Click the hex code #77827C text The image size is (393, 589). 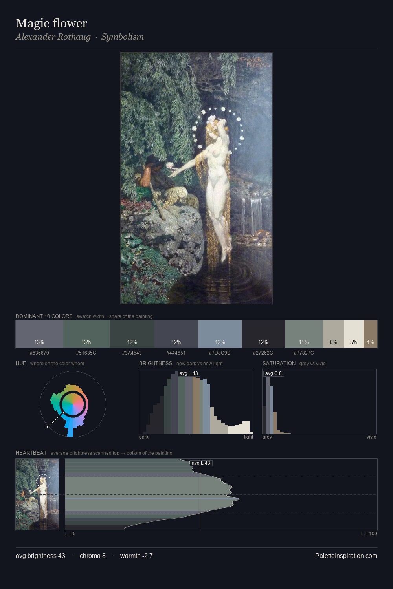(304, 353)
